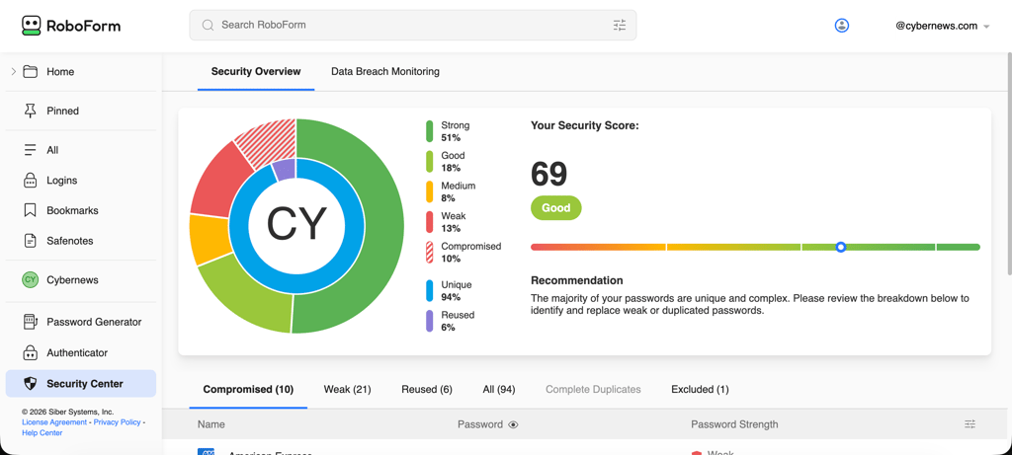Viewport: 1012px width, 455px height.
Task: Select the Weak (21) tab
Action: pos(347,389)
